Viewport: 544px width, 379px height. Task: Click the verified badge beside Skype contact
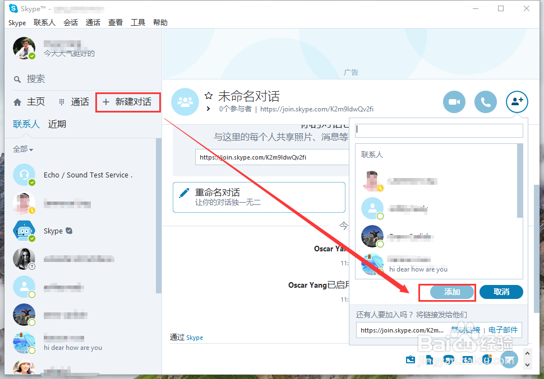pos(69,231)
